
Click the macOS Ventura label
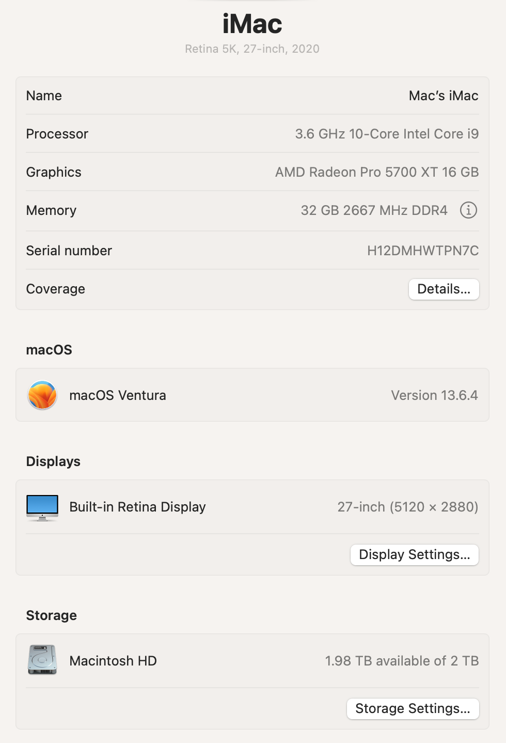(x=118, y=396)
